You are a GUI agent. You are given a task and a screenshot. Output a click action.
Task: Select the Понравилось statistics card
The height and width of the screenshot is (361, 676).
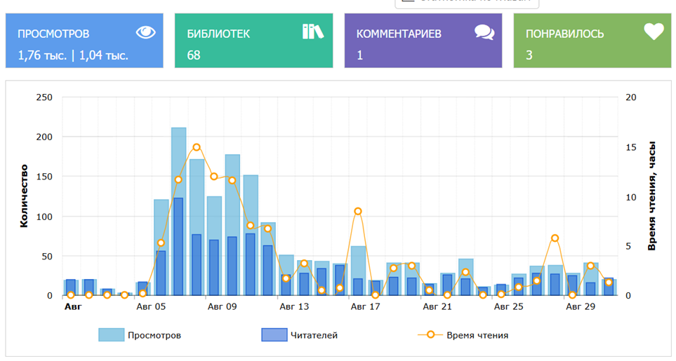pos(592,43)
